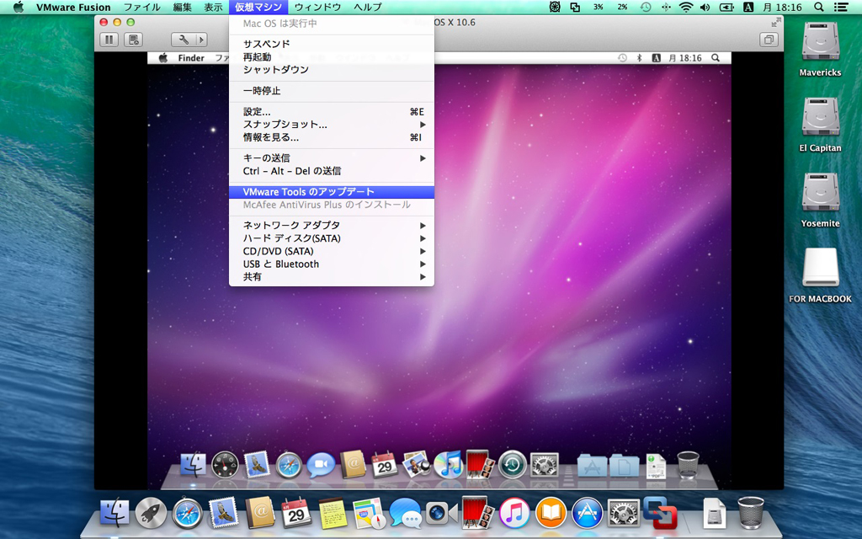The image size is (862, 539).
Task: Expand CD/DVD (SATA) submenu
Action: click(x=332, y=251)
